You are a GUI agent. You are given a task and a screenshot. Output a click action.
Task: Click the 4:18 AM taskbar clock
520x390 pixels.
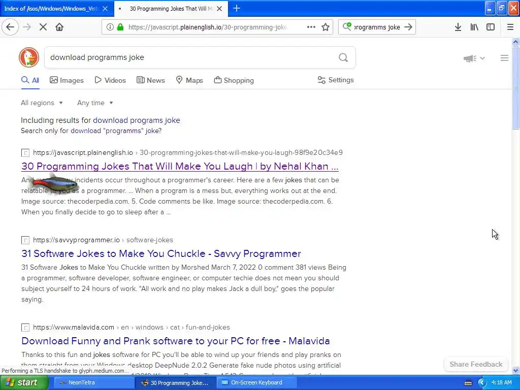point(501,383)
